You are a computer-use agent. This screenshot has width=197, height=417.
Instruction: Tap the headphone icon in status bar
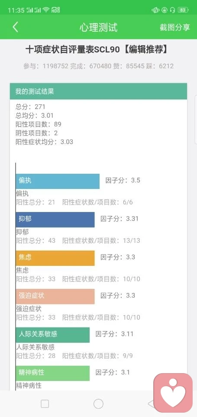point(172,10)
